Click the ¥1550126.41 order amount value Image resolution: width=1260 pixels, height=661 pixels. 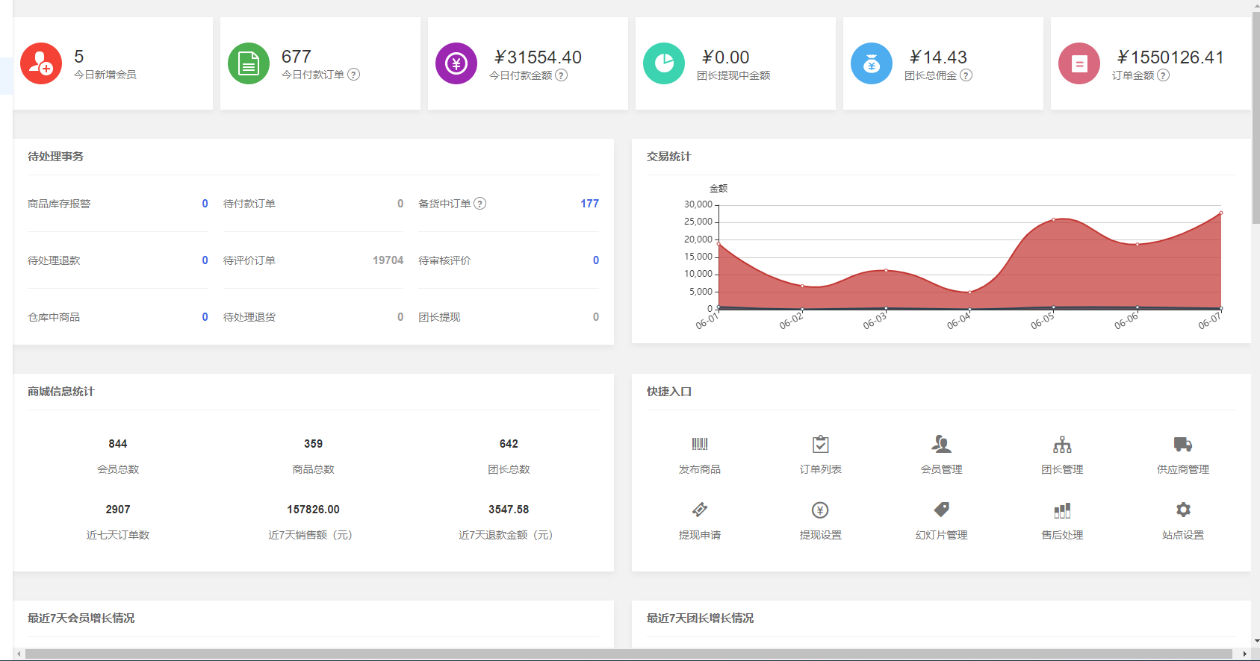pyautogui.click(x=1170, y=57)
